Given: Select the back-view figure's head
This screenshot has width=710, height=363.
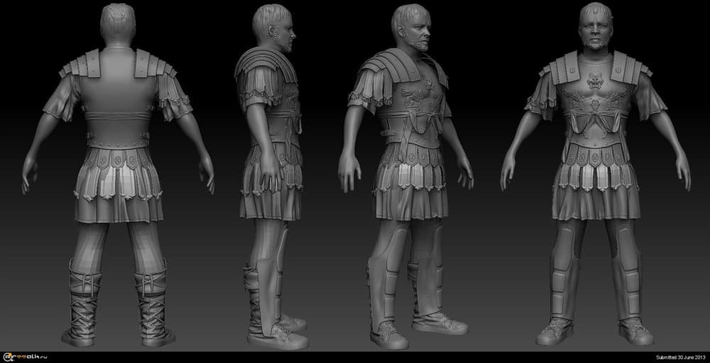Looking at the screenshot, I should (x=117, y=23).
